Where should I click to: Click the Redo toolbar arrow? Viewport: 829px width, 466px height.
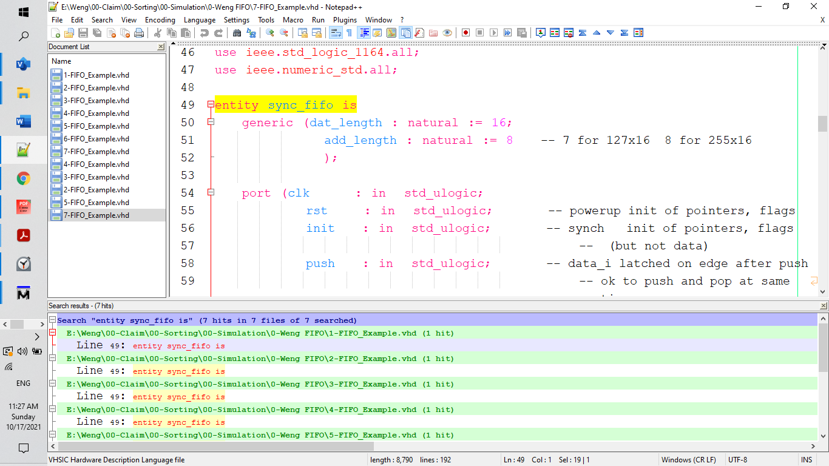tap(218, 33)
